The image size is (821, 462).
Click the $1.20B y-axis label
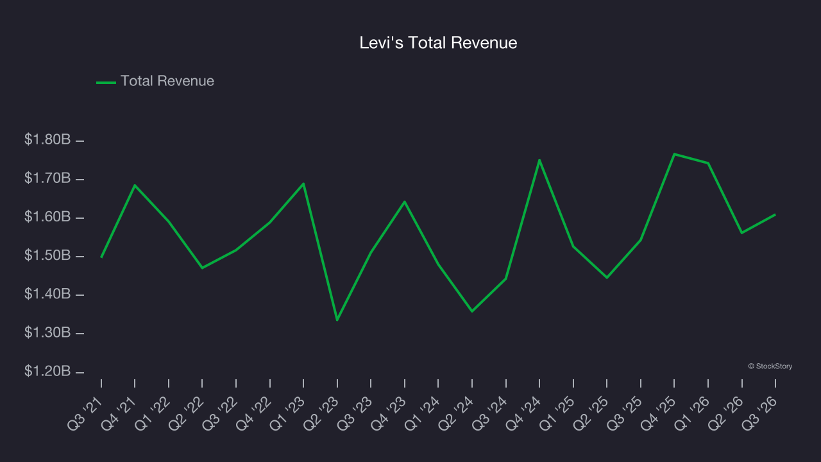(x=47, y=371)
